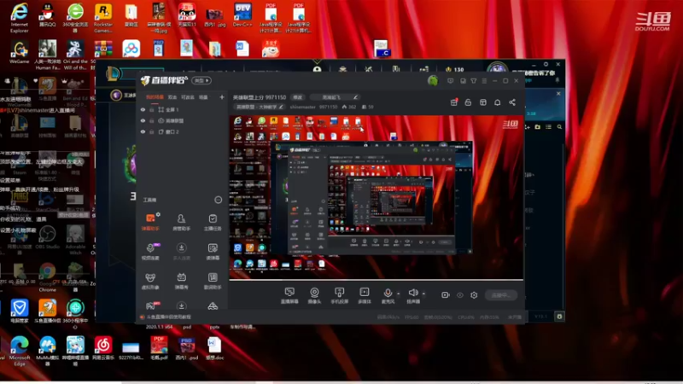This screenshot has height=384, width=683.
Task: Add a 多媒体 media source
Action: tap(365, 295)
